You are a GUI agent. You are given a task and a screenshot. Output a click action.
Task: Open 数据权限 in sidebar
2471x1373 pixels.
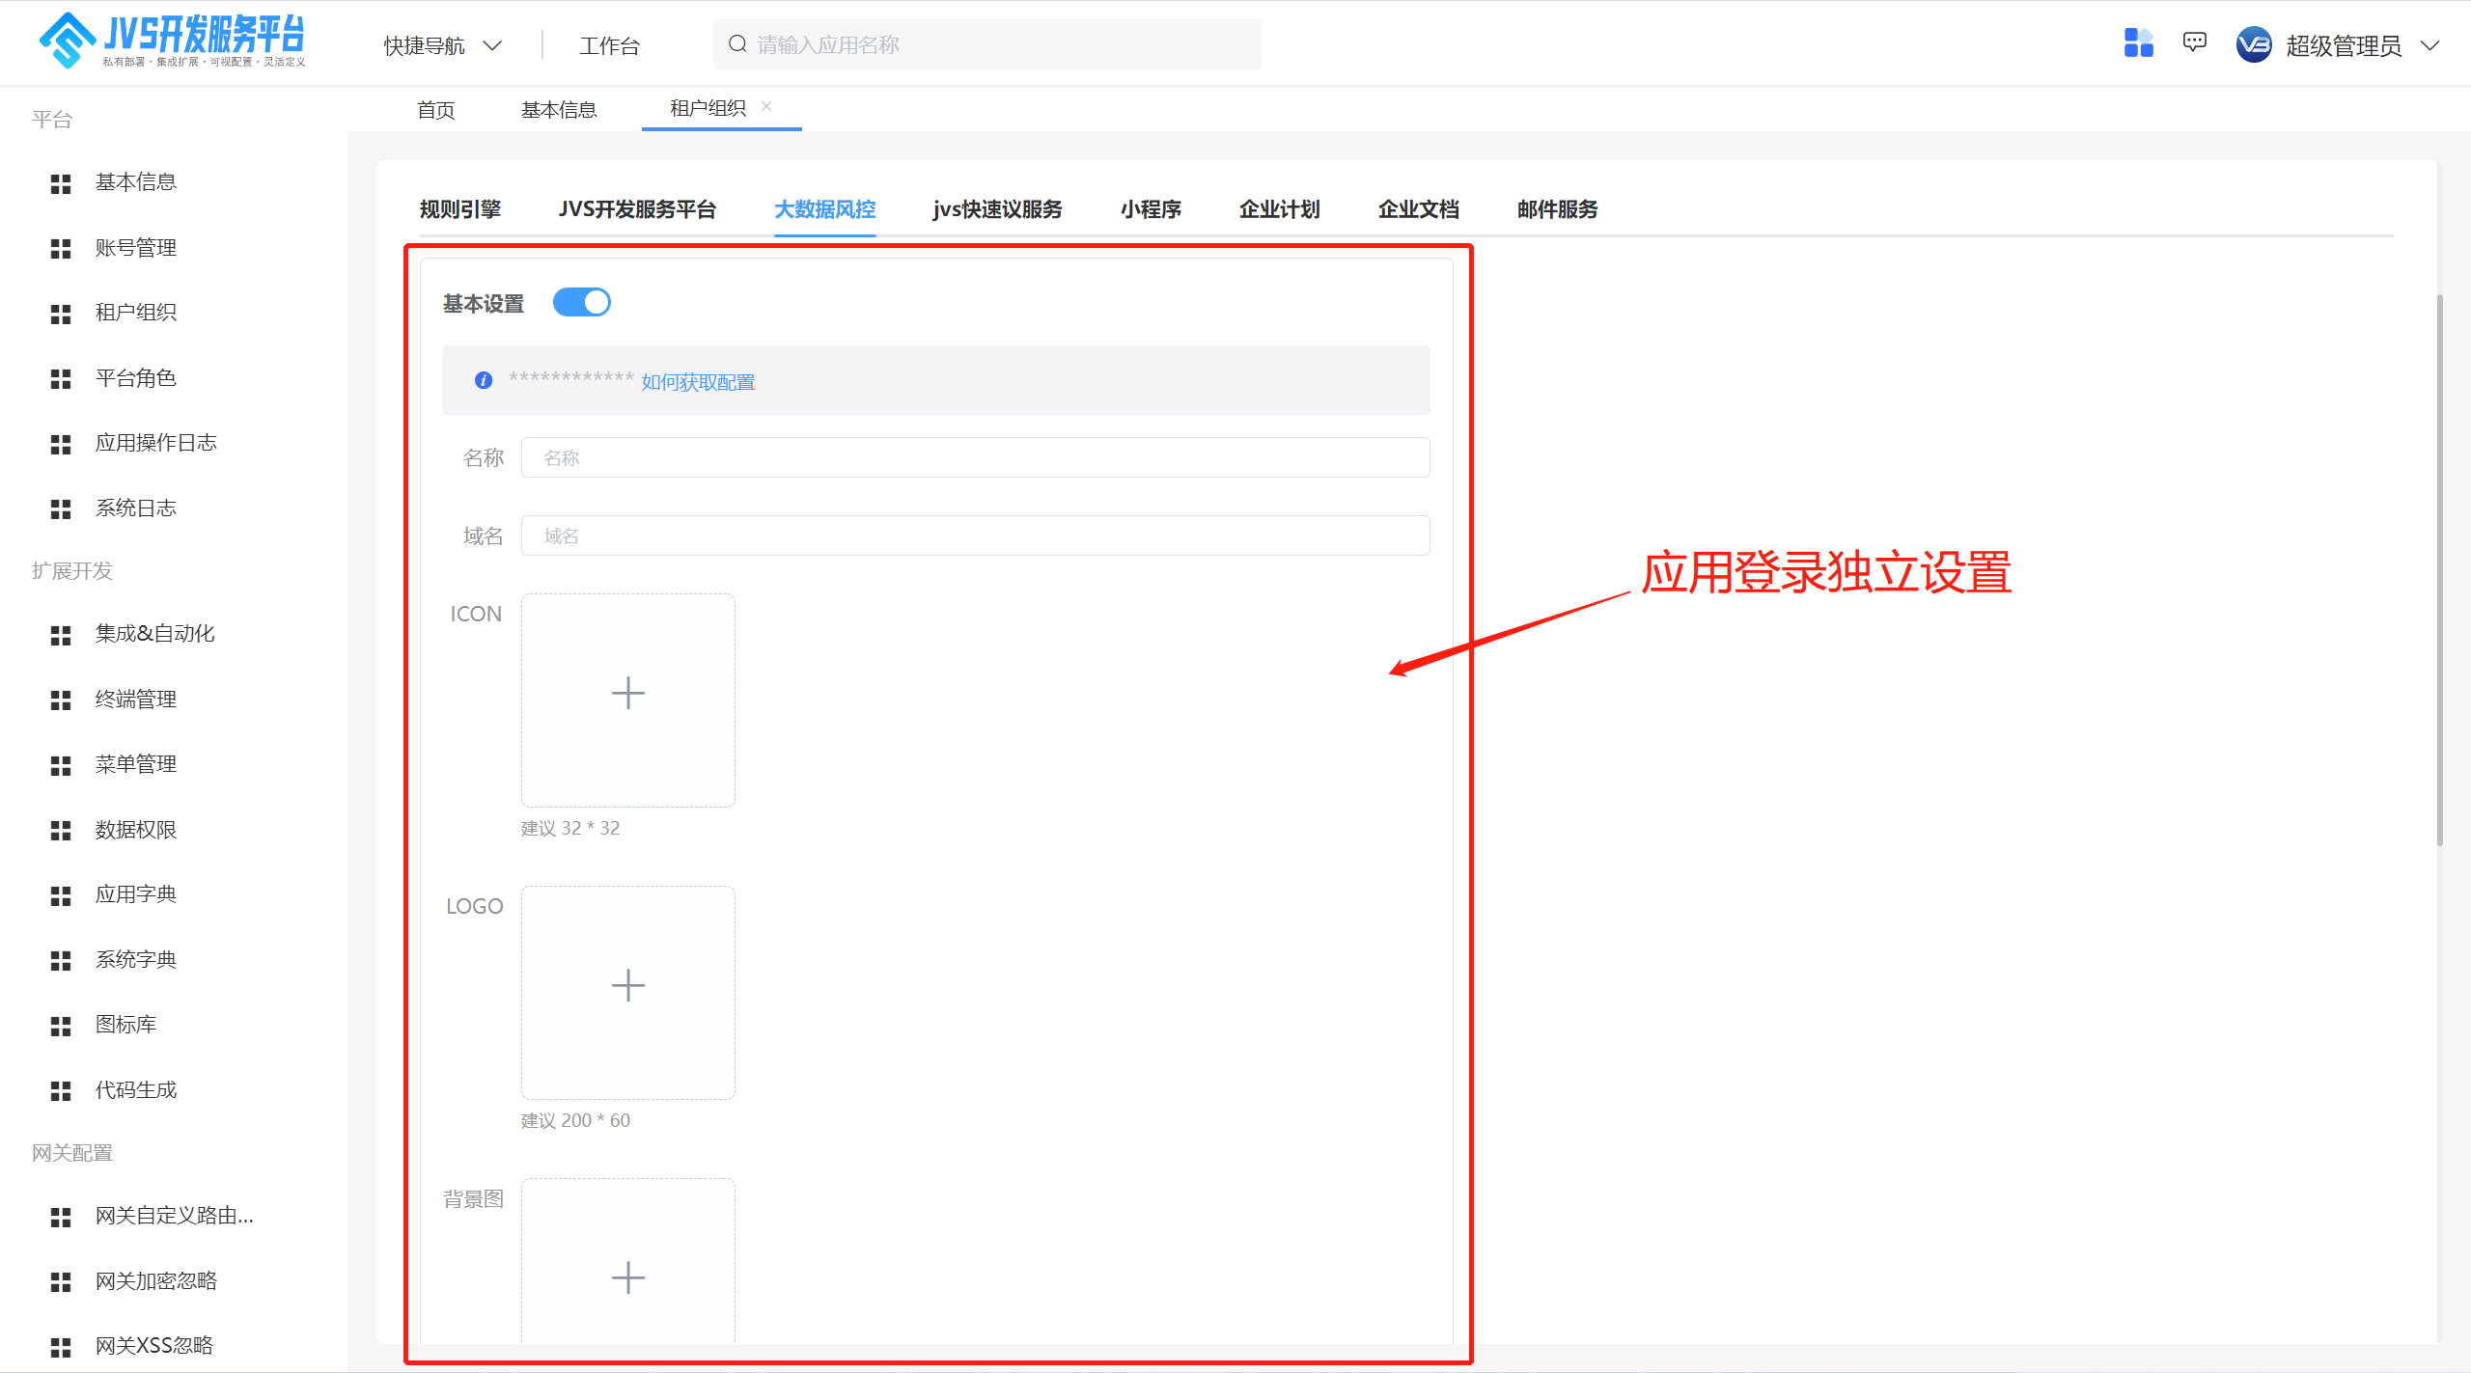click(x=136, y=830)
